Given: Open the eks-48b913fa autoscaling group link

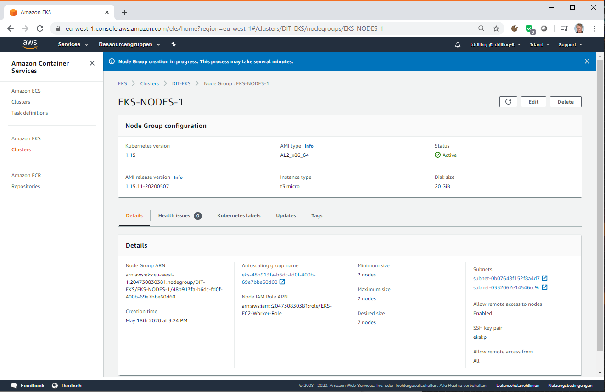Looking at the screenshot, I should pyautogui.click(x=279, y=278).
